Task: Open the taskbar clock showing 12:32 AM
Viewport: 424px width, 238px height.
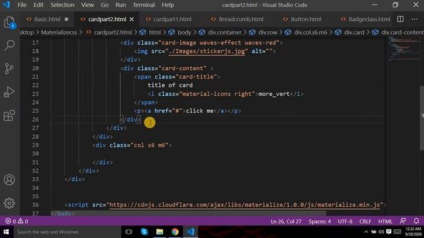Action: (413, 232)
